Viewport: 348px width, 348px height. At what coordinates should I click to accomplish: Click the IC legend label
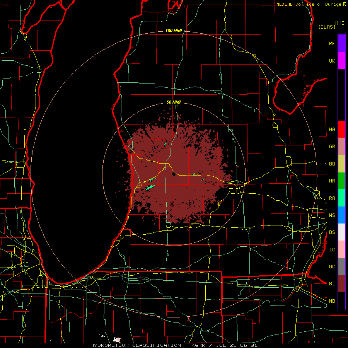coord(332,250)
